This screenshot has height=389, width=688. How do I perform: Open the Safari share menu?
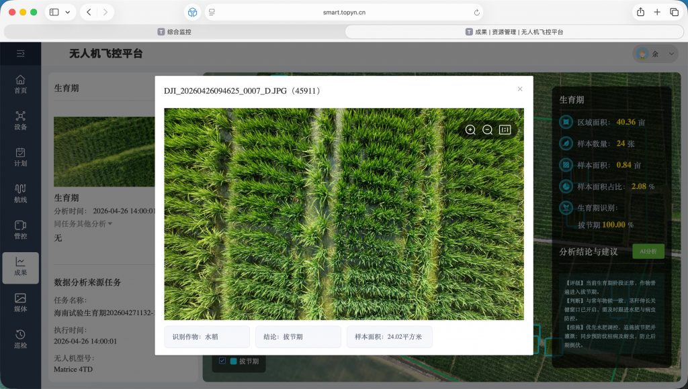(x=640, y=12)
